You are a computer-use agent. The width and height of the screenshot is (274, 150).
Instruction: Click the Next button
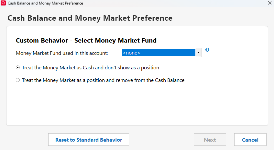[210, 140]
